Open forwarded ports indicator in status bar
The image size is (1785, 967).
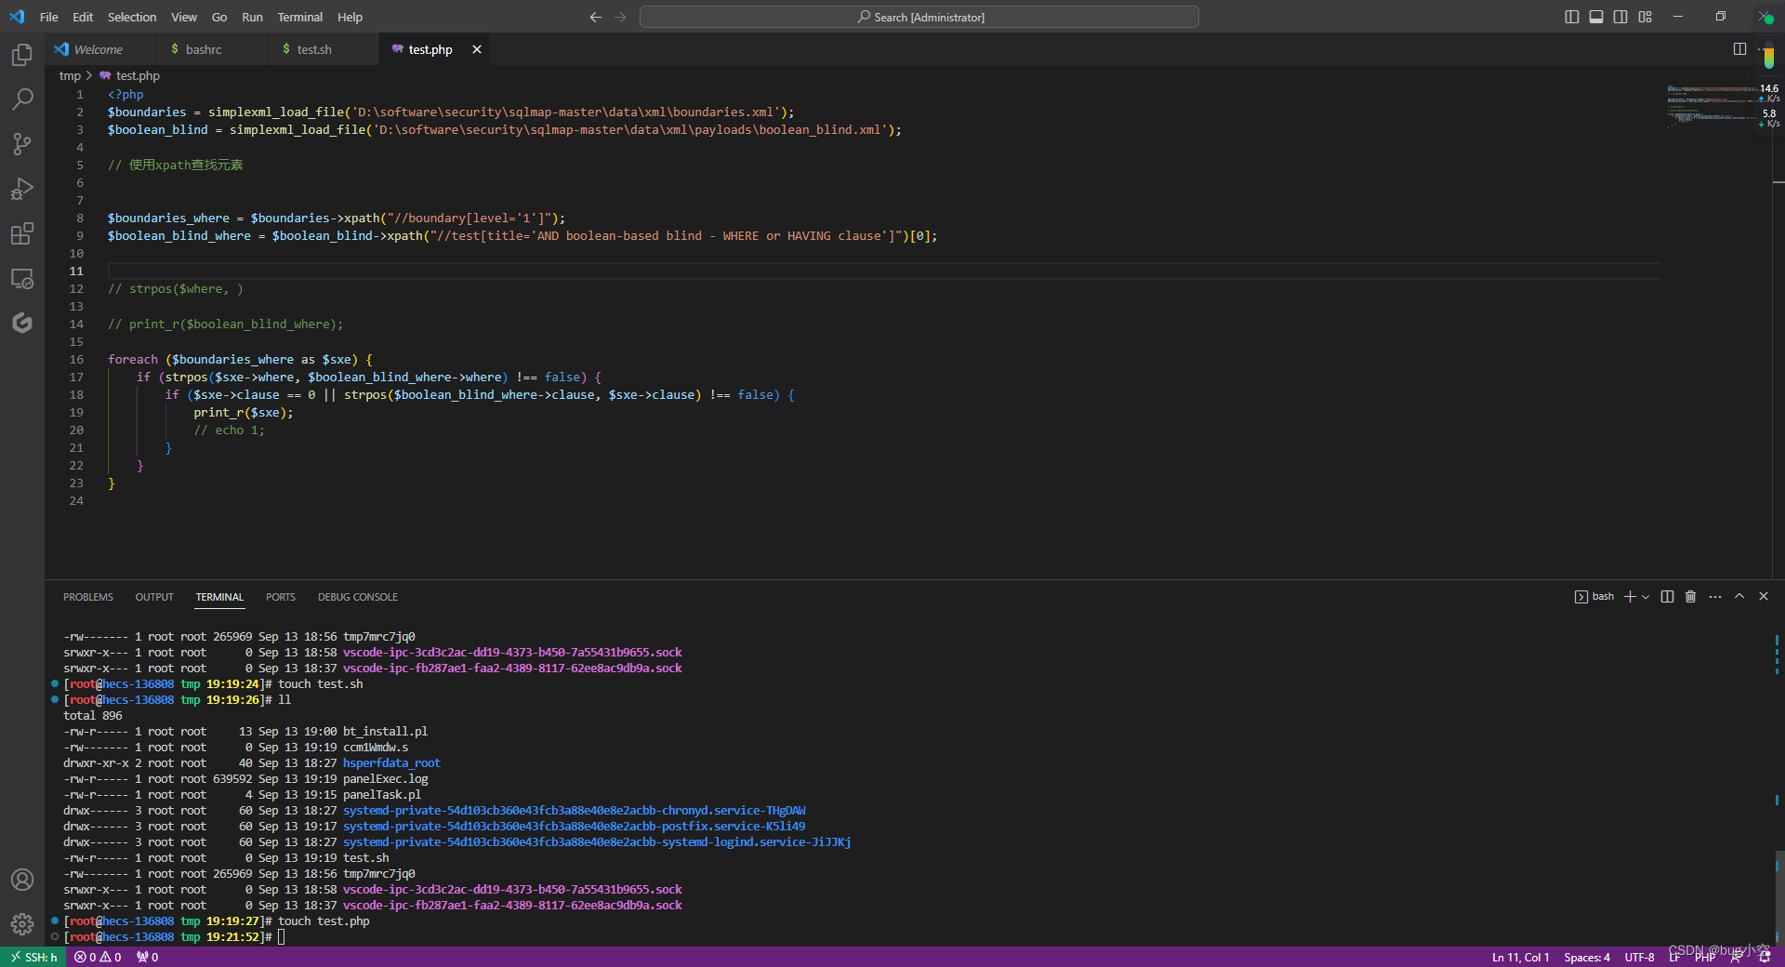pos(147,957)
